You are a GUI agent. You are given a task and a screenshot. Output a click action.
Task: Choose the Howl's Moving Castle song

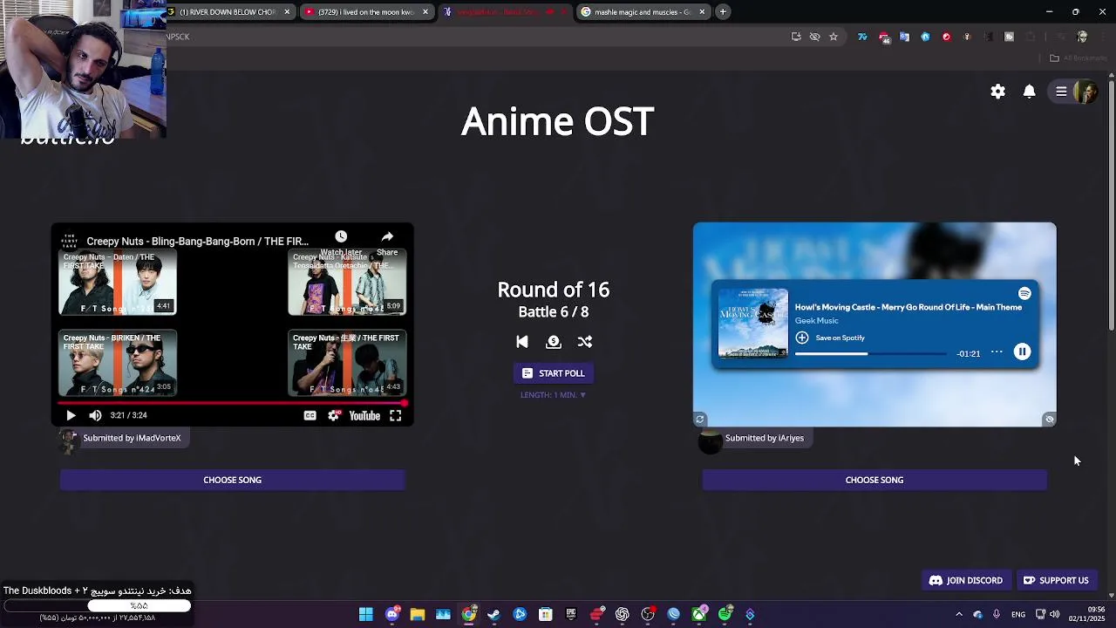[874, 480]
